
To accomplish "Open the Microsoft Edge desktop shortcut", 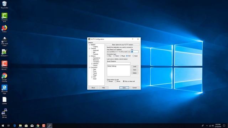I will click(4, 89).
